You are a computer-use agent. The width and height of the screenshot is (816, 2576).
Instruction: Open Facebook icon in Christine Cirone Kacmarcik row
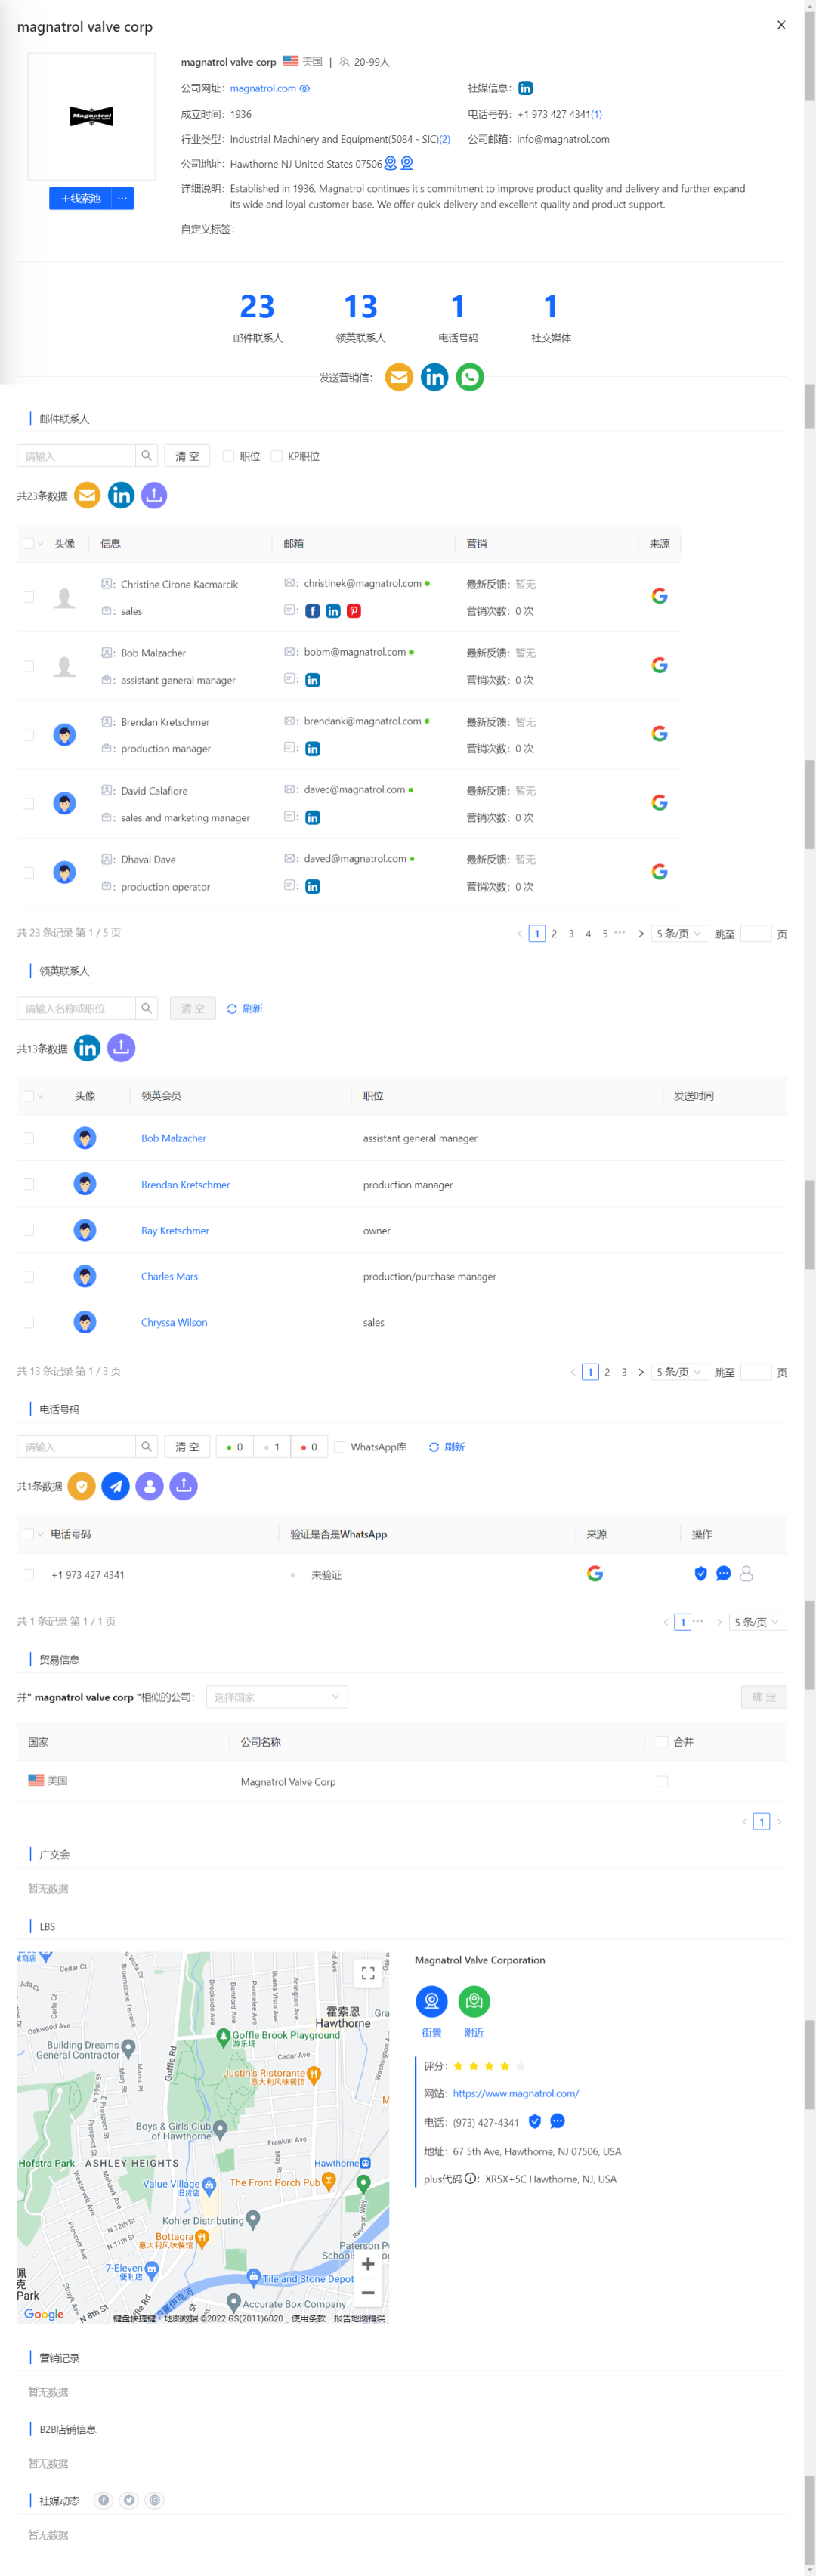coord(313,611)
